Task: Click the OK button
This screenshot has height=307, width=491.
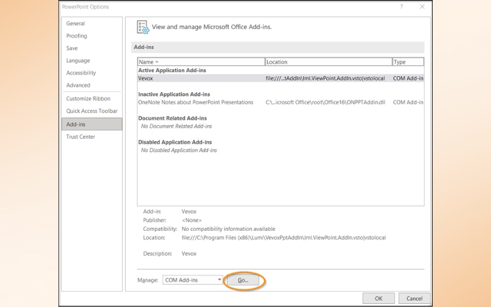Action: tap(379, 298)
